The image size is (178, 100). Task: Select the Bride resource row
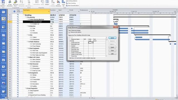coord(87,41)
